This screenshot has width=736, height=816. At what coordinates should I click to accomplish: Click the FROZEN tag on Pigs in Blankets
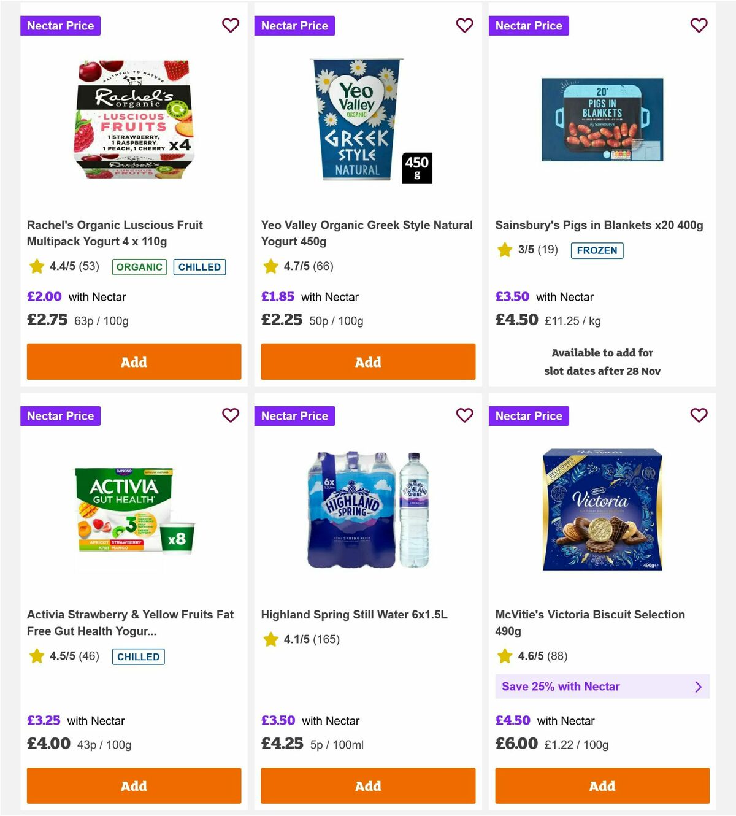point(597,250)
